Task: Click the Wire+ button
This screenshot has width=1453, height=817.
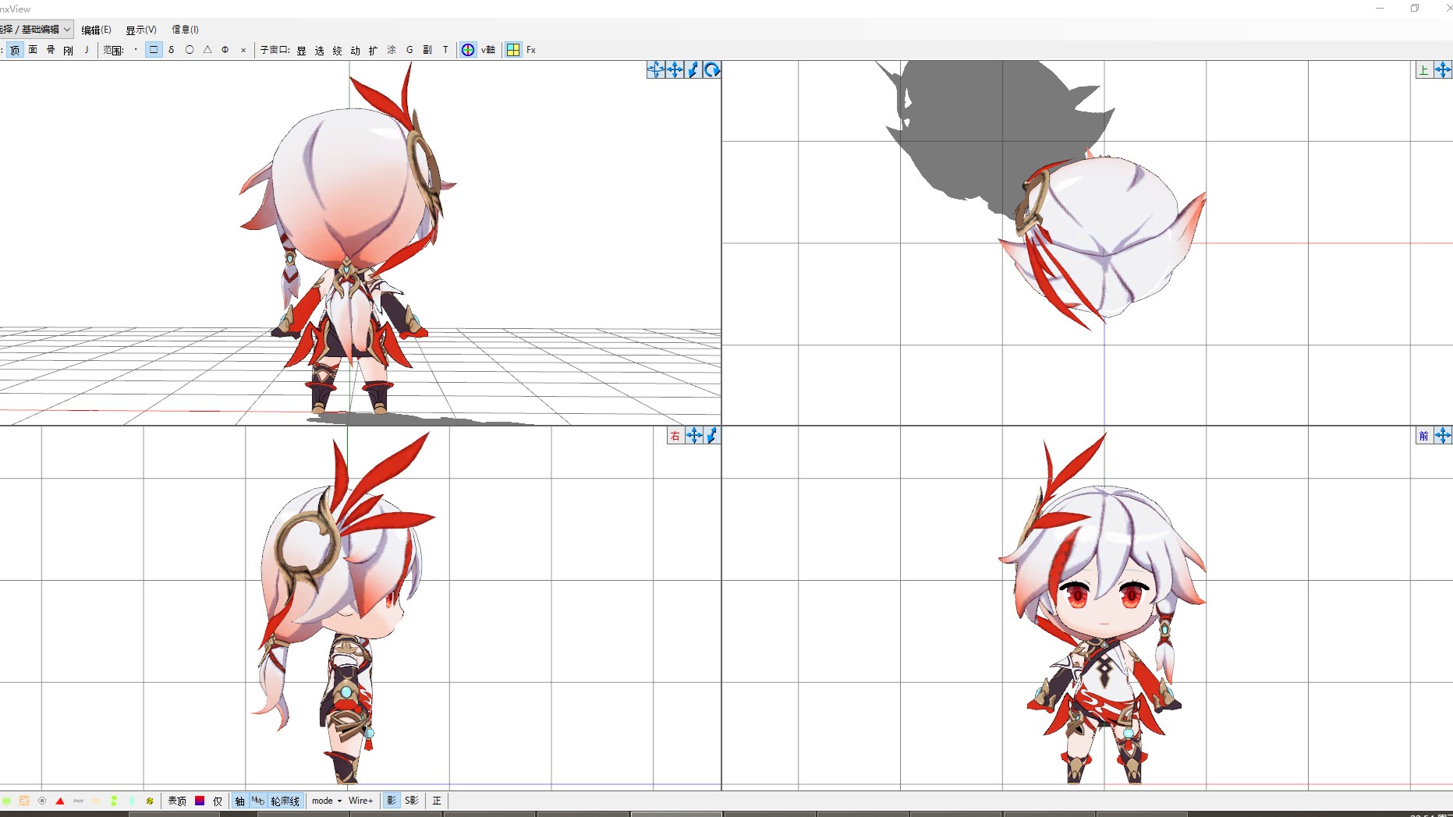Action: (360, 801)
